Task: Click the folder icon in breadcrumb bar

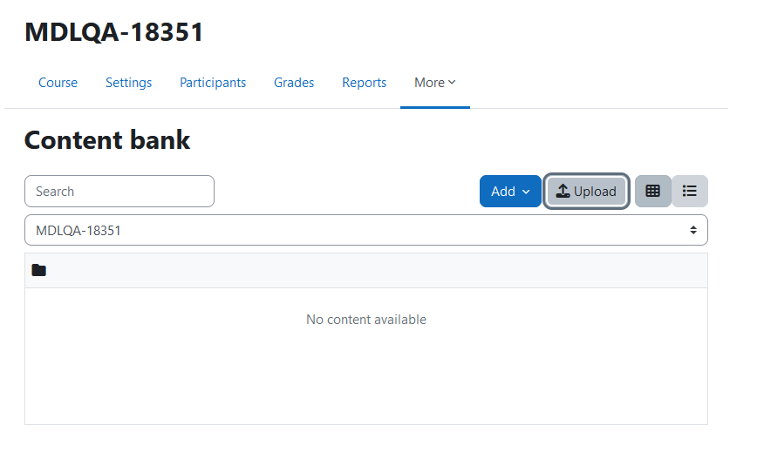Action: click(x=39, y=270)
